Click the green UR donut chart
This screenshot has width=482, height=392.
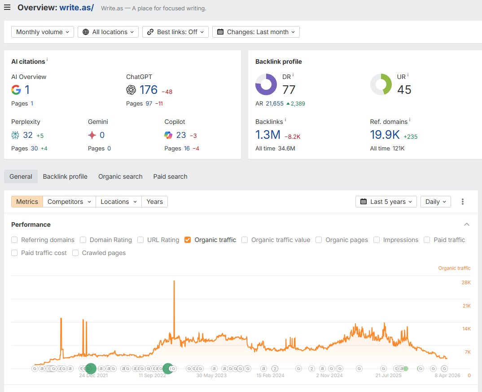[381, 84]
